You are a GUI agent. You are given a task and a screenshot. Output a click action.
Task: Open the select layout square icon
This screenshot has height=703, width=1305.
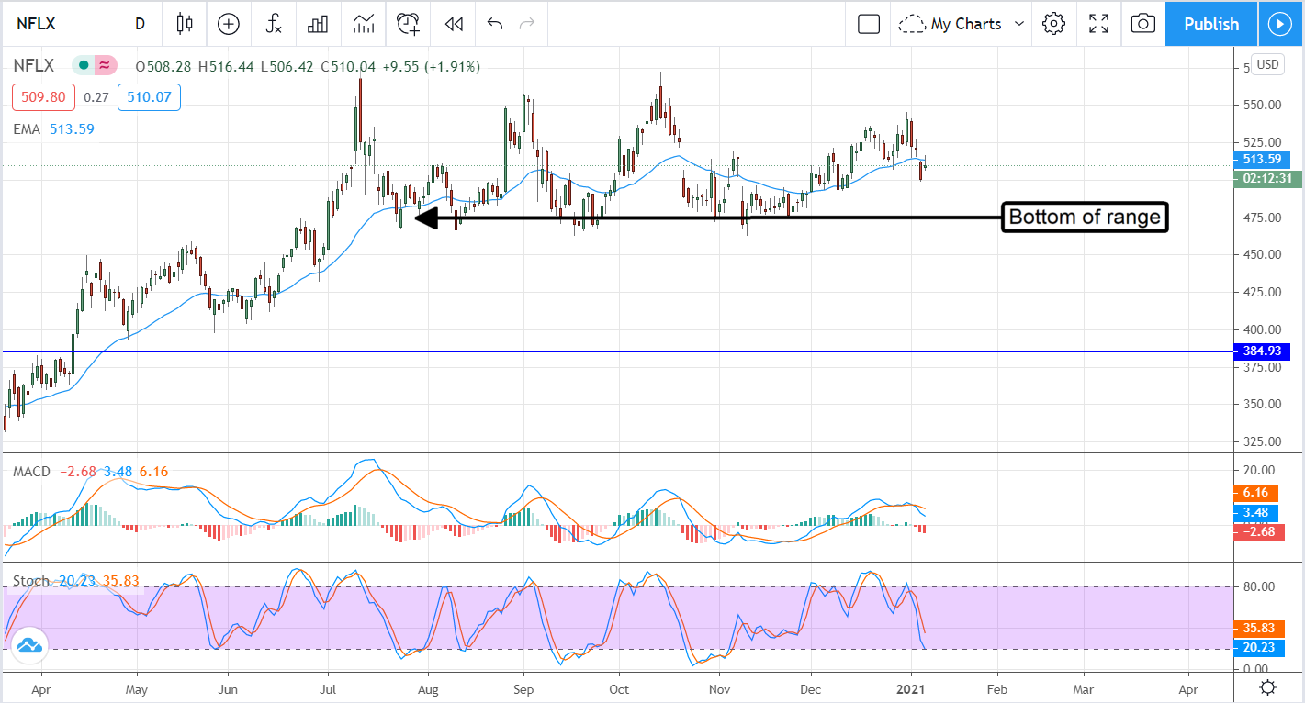(868, 24)
